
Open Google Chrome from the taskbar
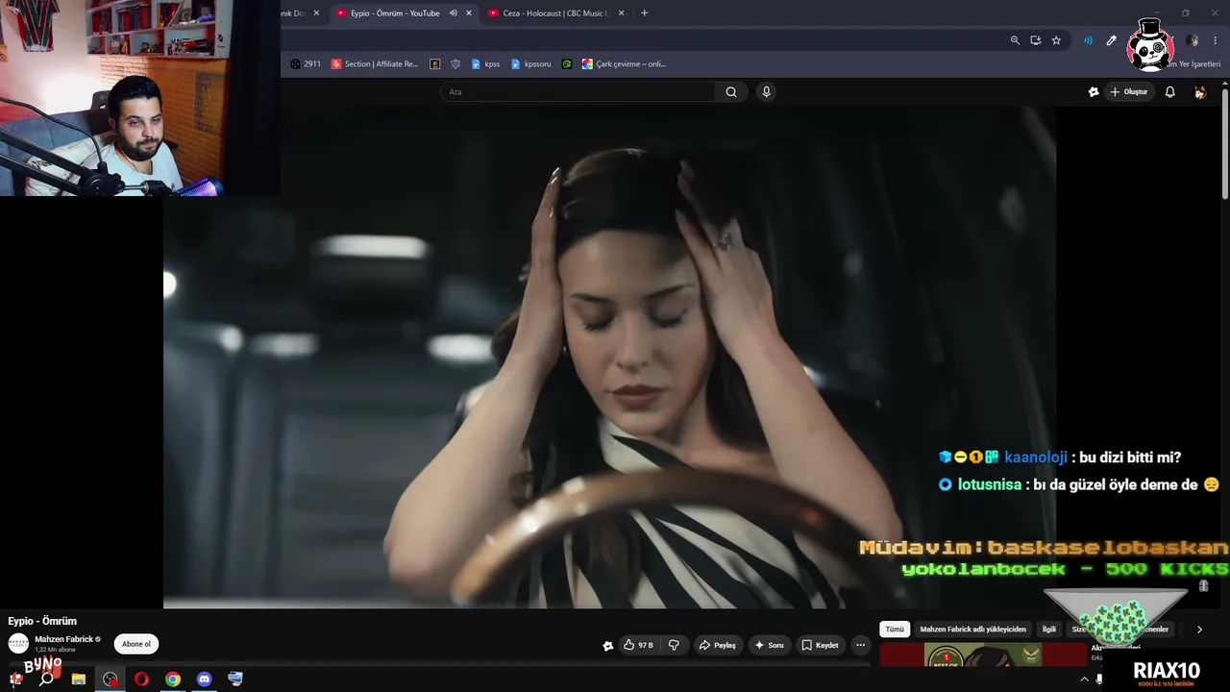pyautogui.click(x=173, y=679)
